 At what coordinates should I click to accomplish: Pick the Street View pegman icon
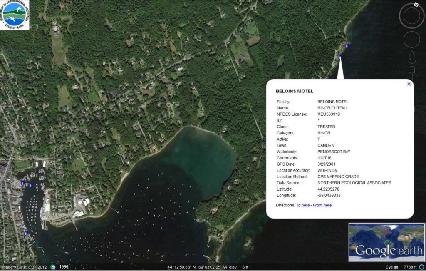click(x=412, y=57)
